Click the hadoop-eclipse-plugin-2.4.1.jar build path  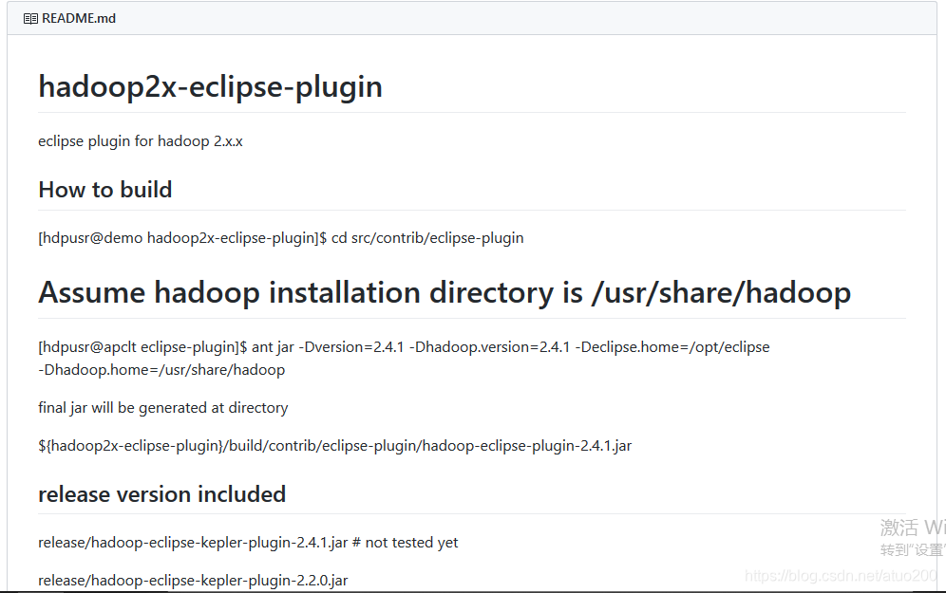[x=335, y=446]
